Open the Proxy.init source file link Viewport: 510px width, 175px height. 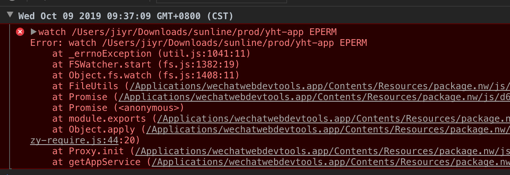(x=323, y=151)
